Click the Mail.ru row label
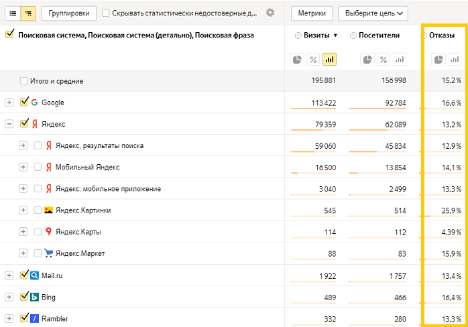The width and height of the screenshot is (468, 327). 52,275
